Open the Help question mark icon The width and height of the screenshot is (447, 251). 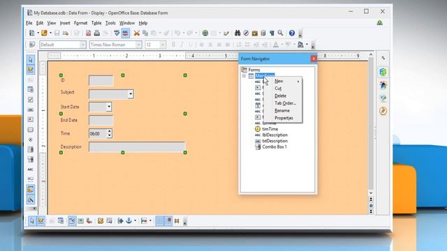click(292, 33)
